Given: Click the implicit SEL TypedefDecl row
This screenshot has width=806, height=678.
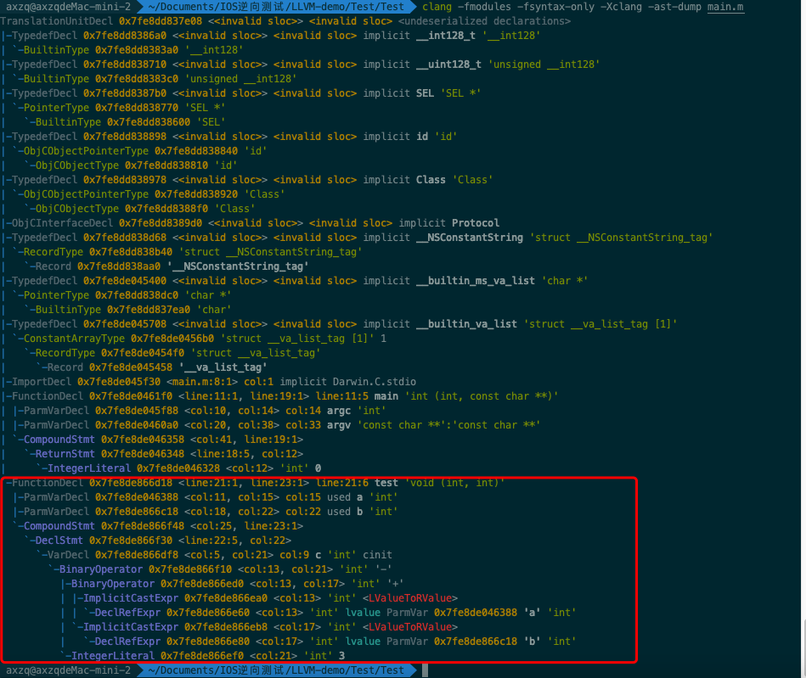Looking at the screenshot, I should (241, 93).
